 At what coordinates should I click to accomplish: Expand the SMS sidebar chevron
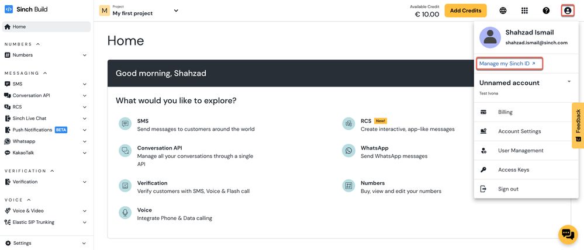(x=85, y=84)
